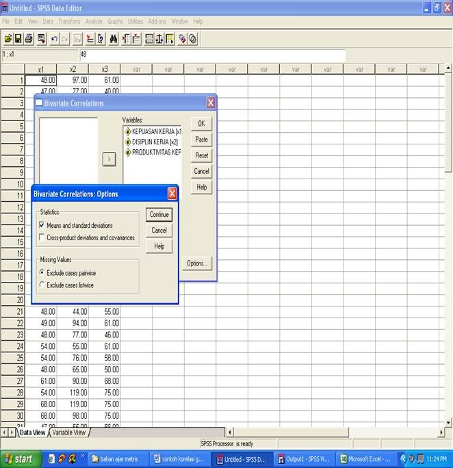Viewport: 453px width, 468px height.
Task: Click Cancel in Bivariate Correlations: Options dialog
Action: [x=159, y=231]
